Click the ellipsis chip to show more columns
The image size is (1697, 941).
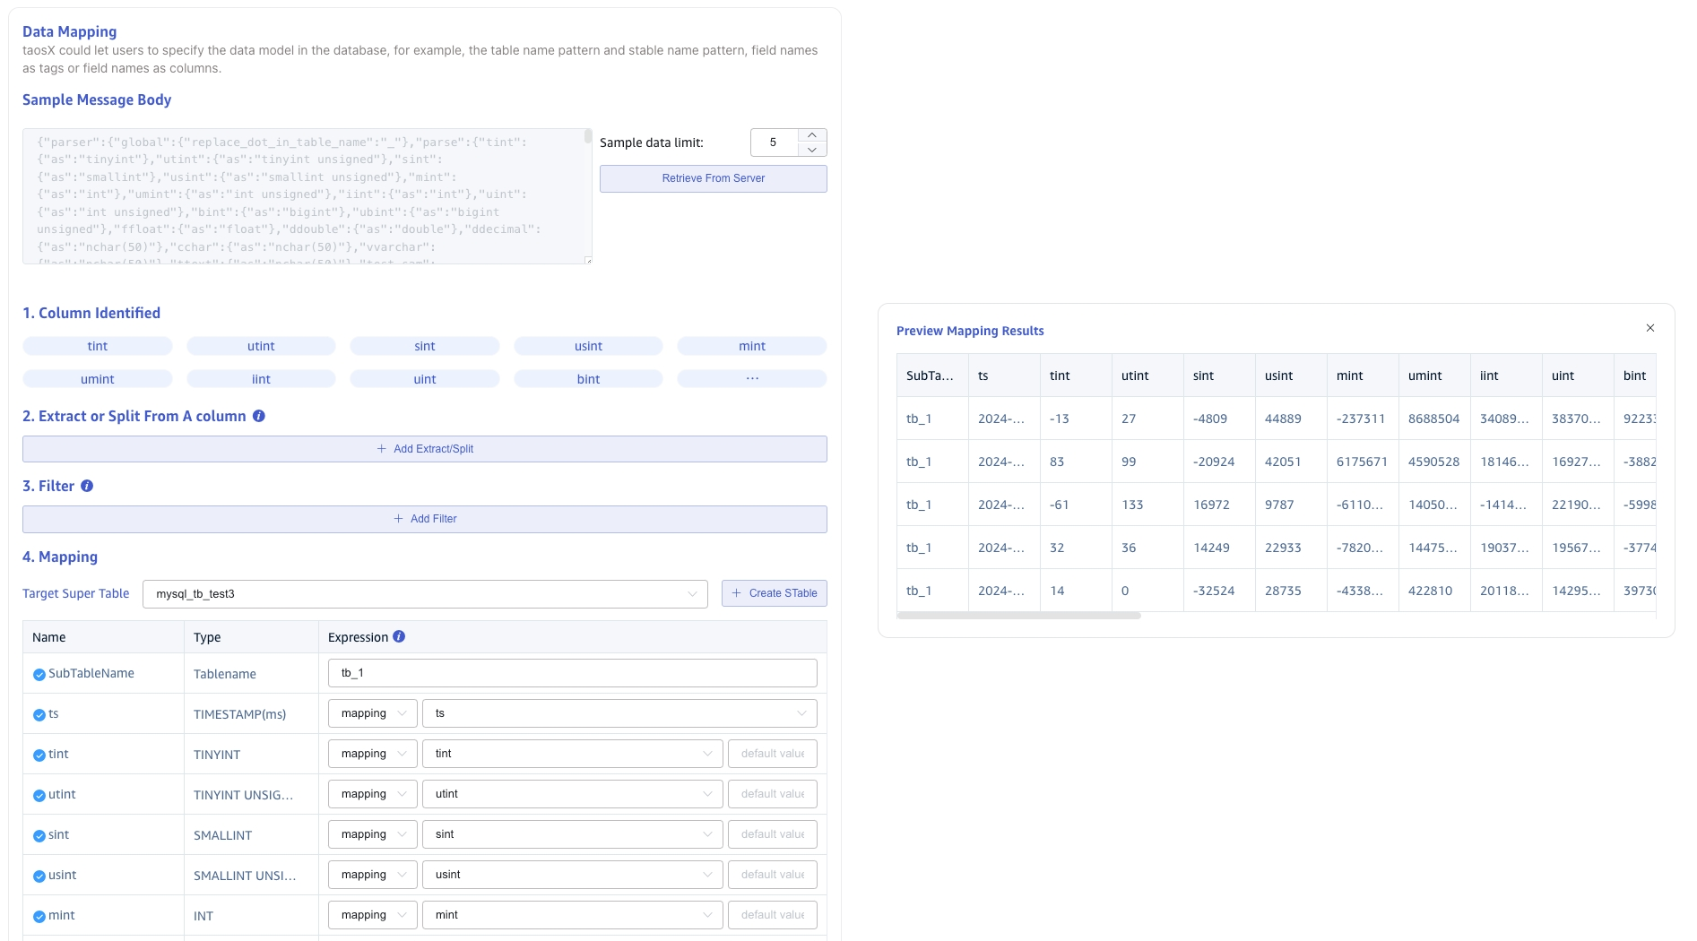click(751, 379)
